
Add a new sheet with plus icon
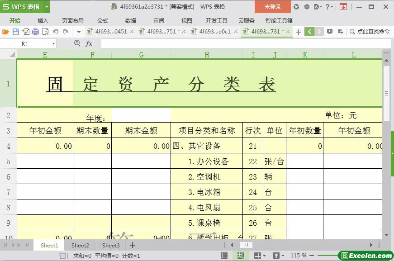(x=133, y=245)
